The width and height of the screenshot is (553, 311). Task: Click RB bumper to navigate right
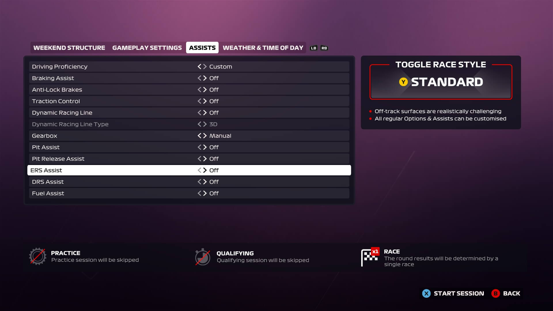click(324, 48)
